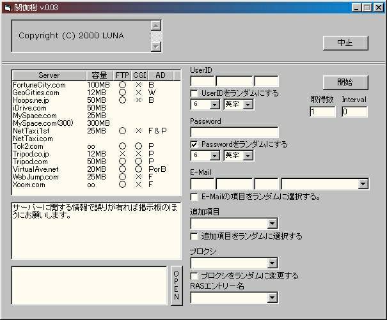Uncheck Passwordをランダムにする checkbox

194,144
